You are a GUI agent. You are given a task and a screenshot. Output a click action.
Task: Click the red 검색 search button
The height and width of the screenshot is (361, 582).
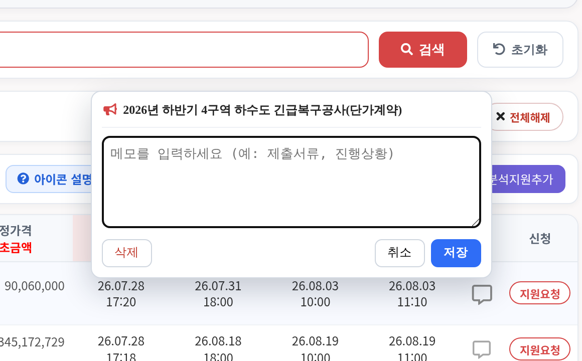point(423,50)
